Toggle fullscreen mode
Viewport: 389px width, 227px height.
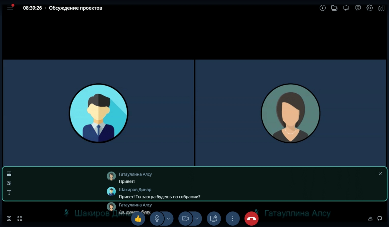20,219
